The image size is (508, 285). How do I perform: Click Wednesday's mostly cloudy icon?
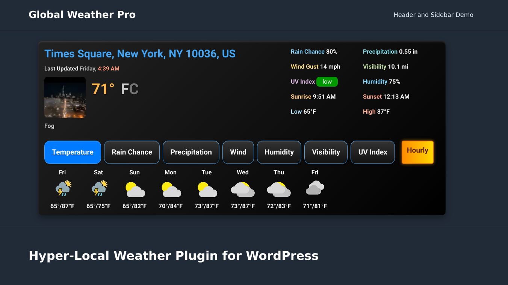(x=243, y=189)
